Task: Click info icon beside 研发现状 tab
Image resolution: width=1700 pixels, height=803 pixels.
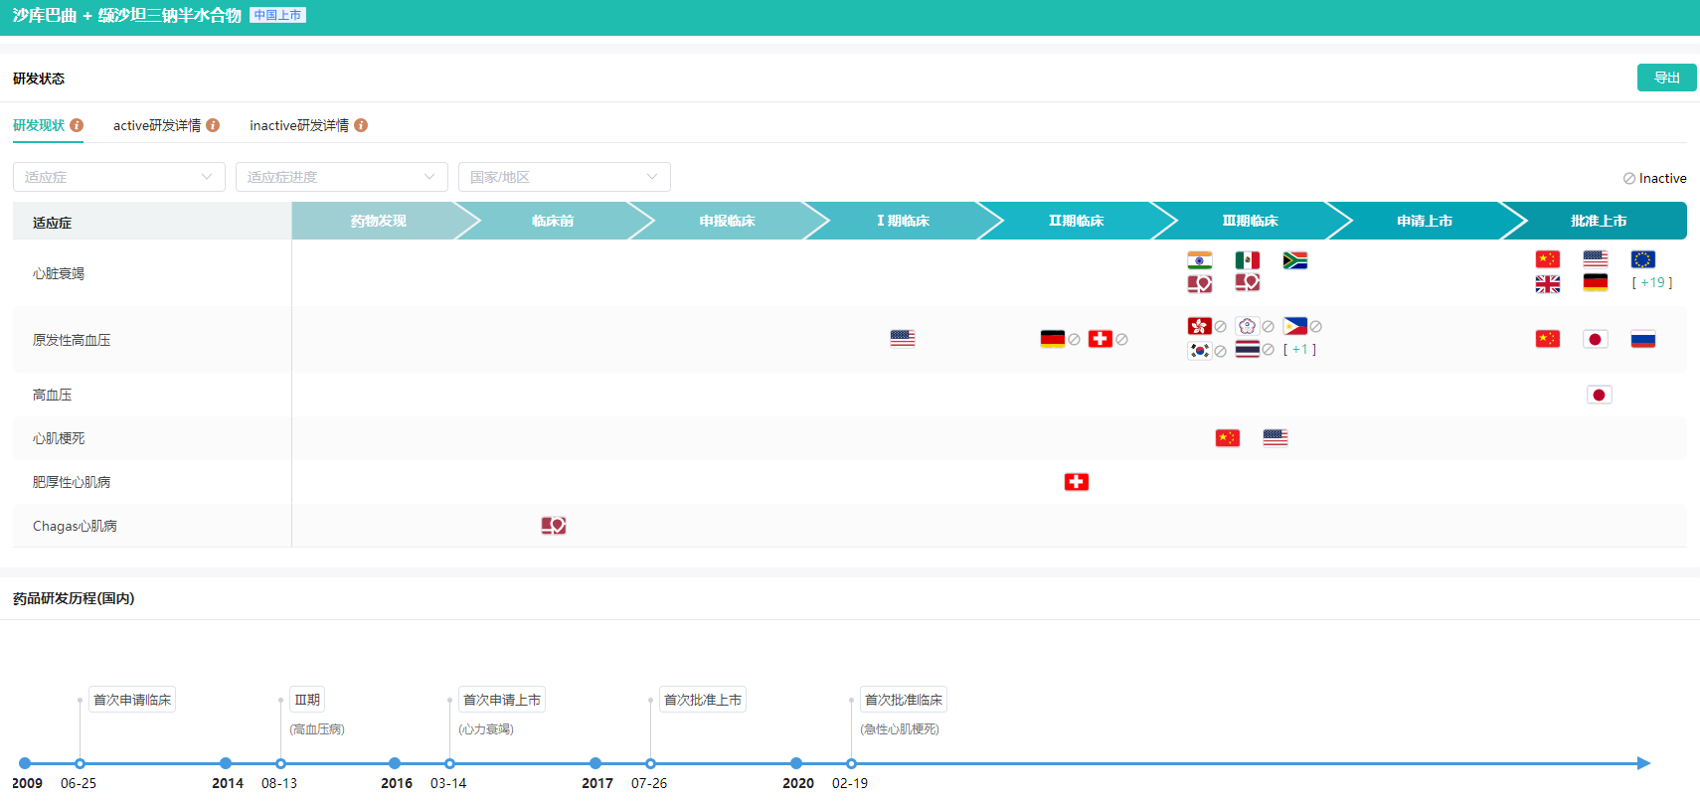Action: pos(77,125)
